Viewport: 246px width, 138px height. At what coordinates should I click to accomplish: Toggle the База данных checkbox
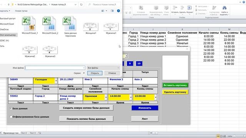(x=11, y=108)
